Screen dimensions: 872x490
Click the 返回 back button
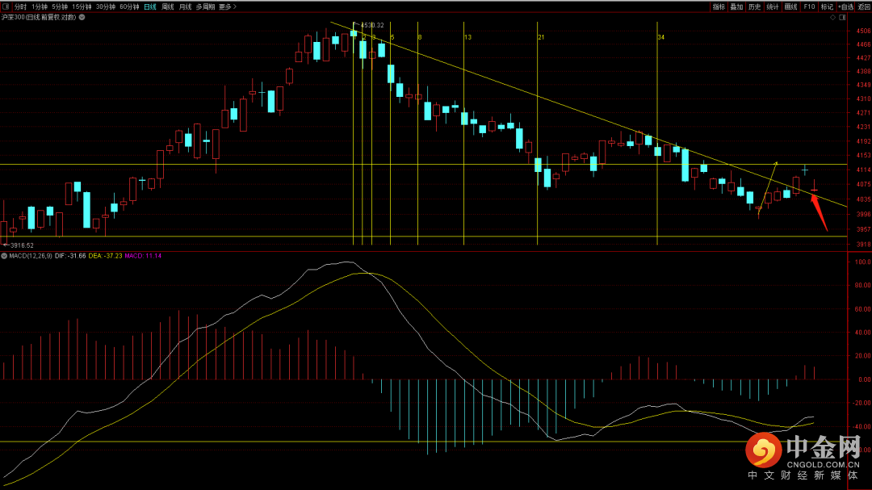pos(863,6)
